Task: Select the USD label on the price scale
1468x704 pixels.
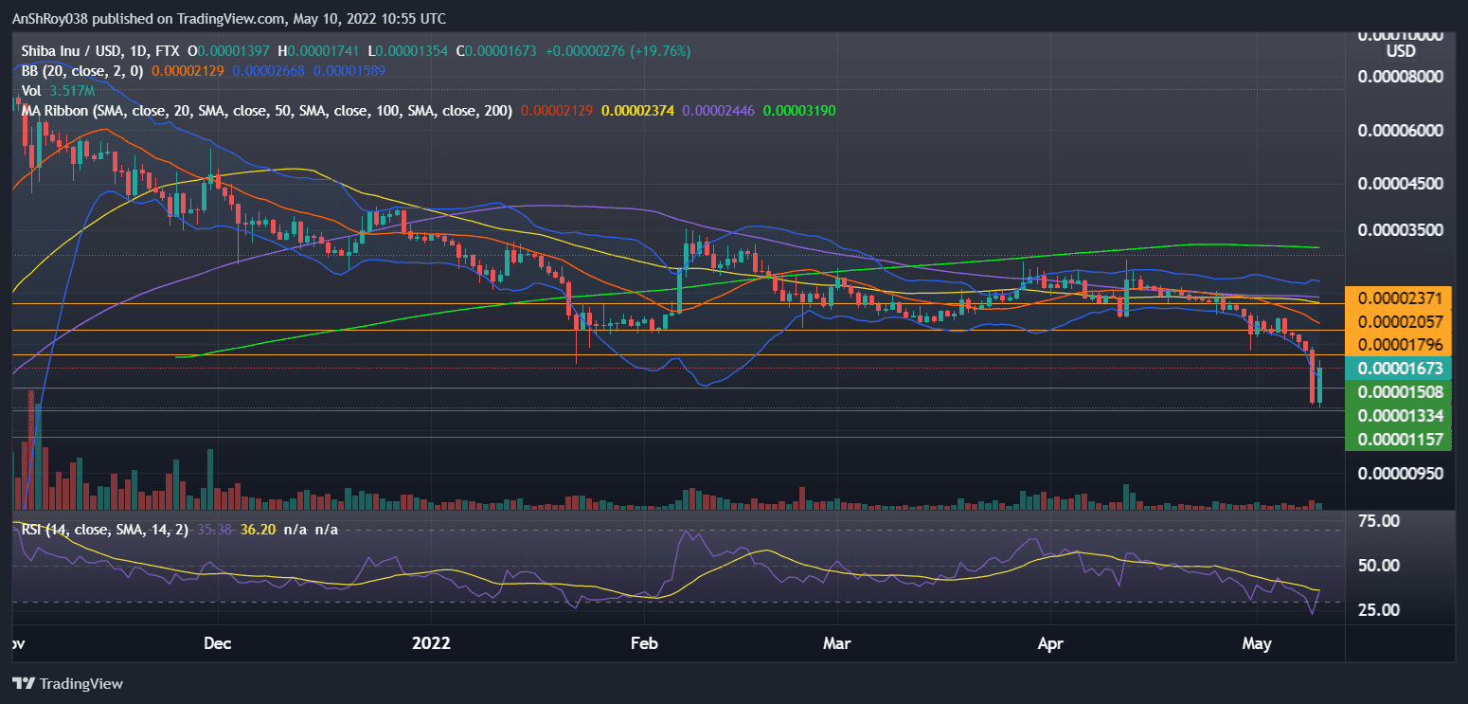Action: [1401, 51]
